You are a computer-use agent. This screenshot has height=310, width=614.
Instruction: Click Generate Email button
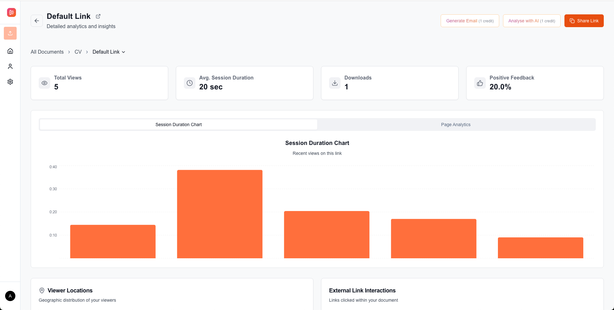click(470, 21)
